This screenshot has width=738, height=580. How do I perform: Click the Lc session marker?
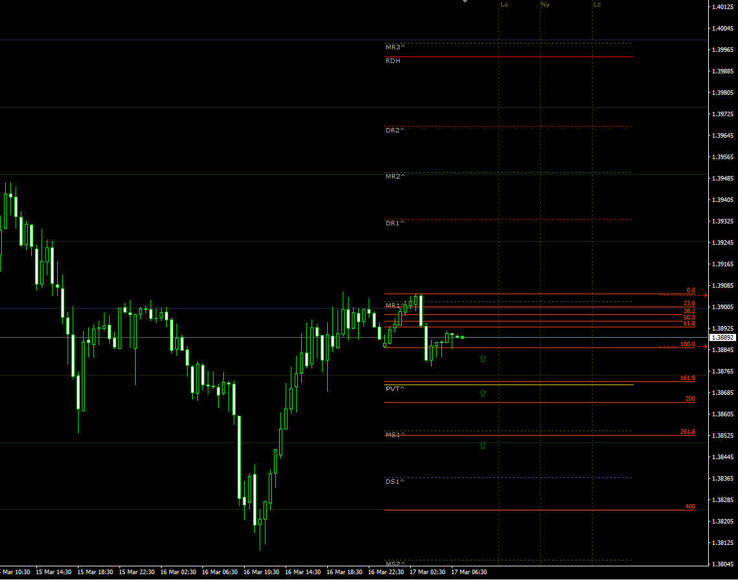[x=597, y=5]
